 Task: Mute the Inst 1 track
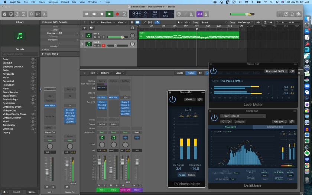(95, 37)
